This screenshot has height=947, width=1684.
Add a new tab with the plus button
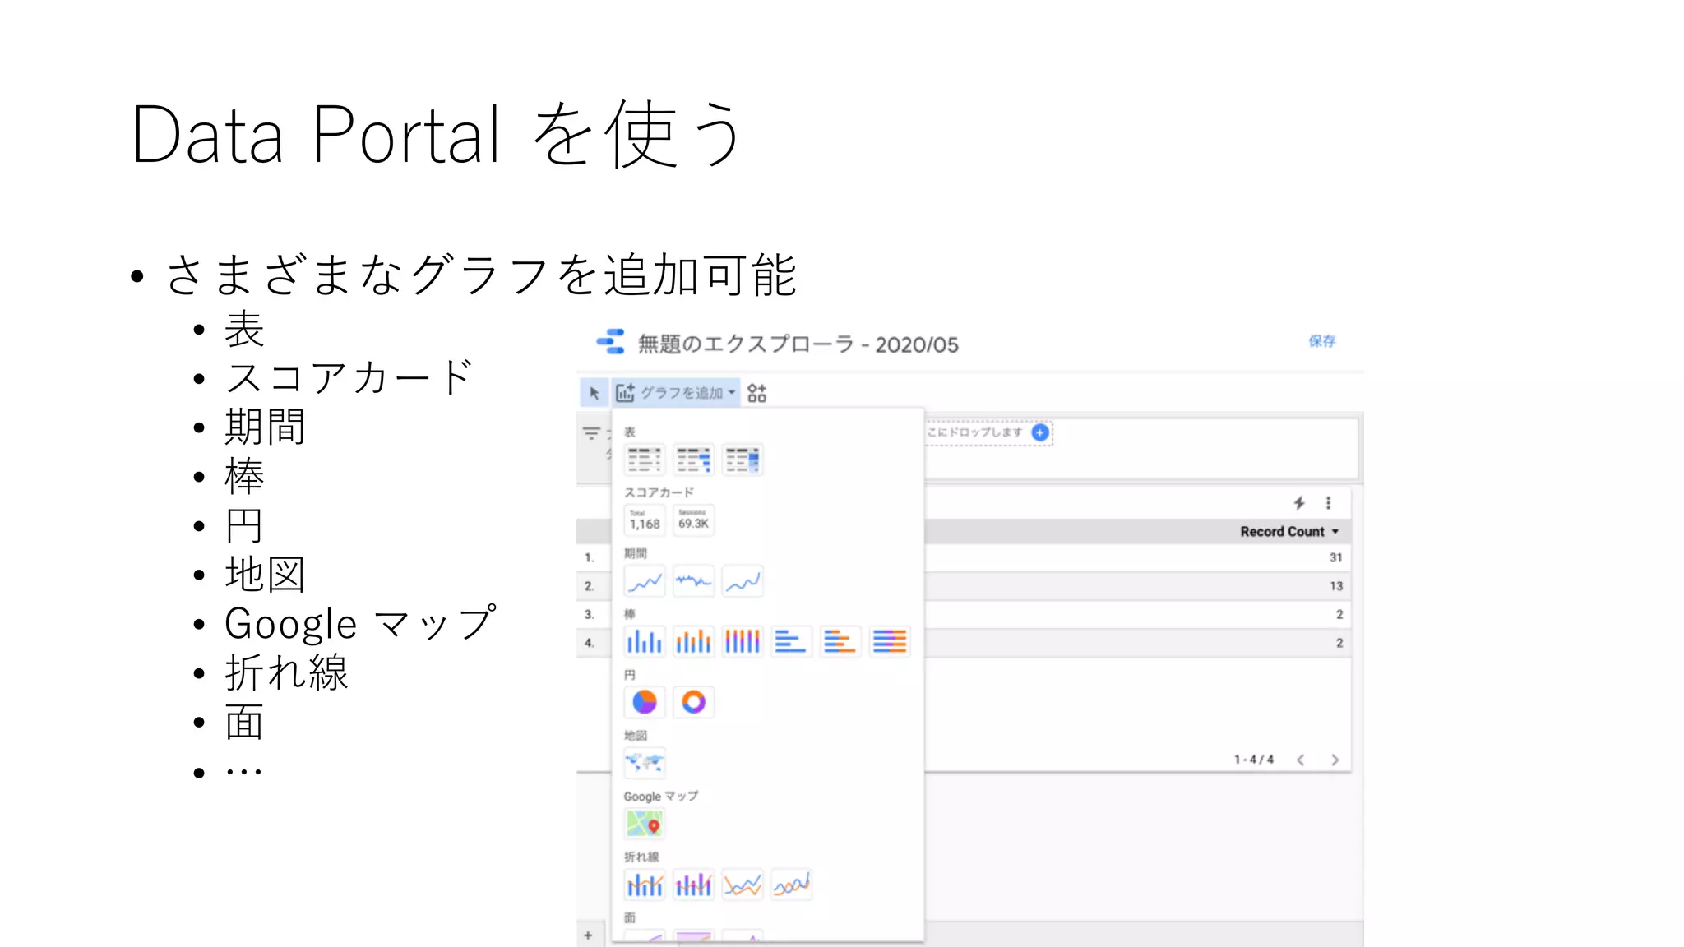point(588,935)
